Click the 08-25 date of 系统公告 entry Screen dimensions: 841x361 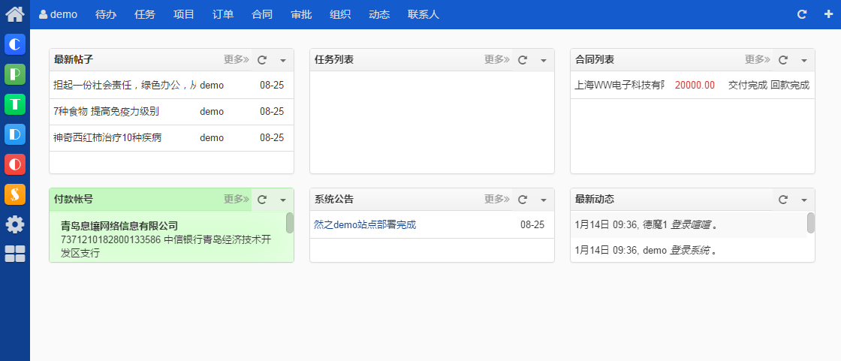tap(532, 224)
